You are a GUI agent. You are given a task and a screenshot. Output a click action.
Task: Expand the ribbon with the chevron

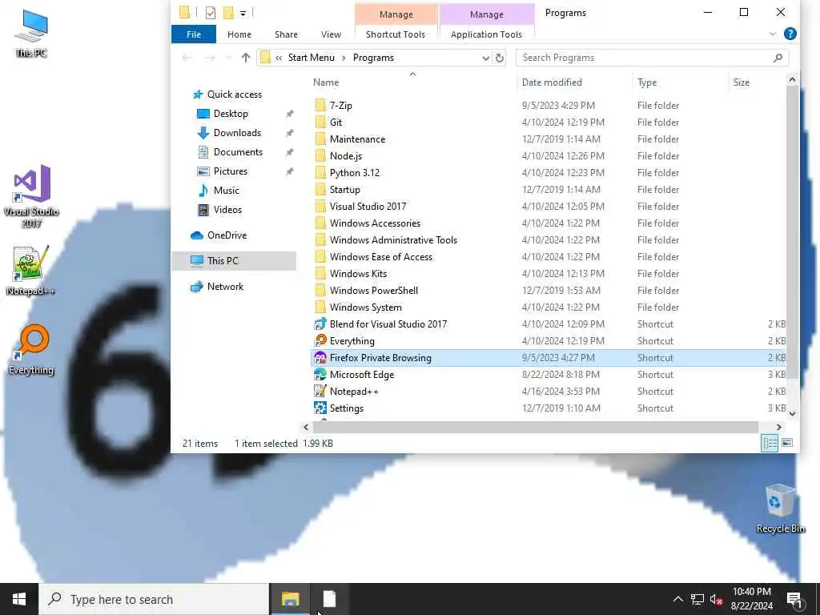click(773, 34)
